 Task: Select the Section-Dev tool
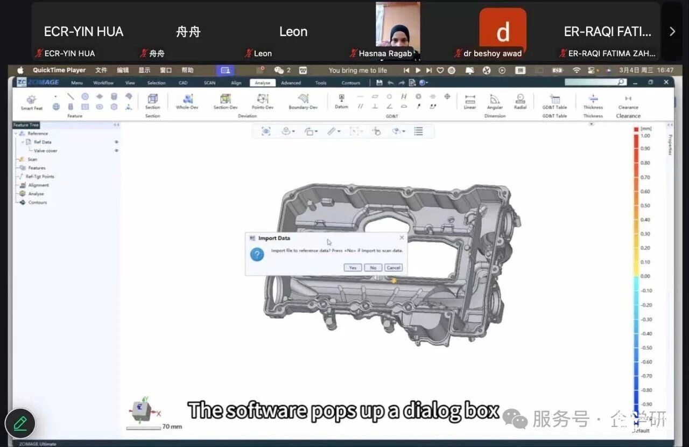coord(225,100)
